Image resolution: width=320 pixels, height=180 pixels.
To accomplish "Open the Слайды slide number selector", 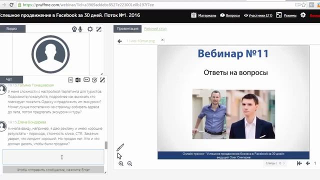I will [275, 163].
